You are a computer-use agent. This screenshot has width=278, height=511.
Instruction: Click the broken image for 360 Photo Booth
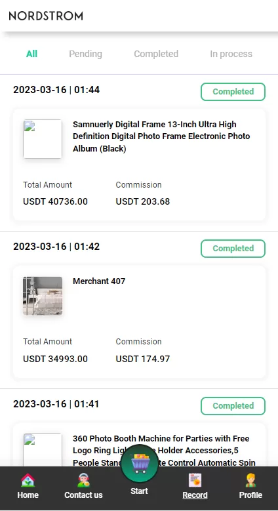pyautogui.click(x=43, y=450)
